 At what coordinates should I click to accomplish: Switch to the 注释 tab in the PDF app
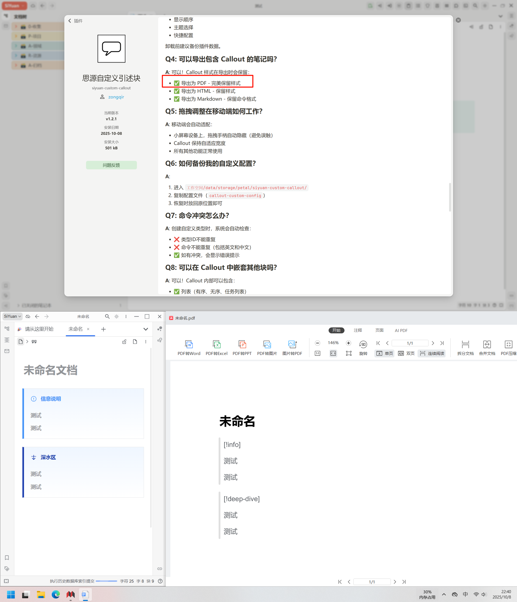pyautogui.click(x=358, y=330)
